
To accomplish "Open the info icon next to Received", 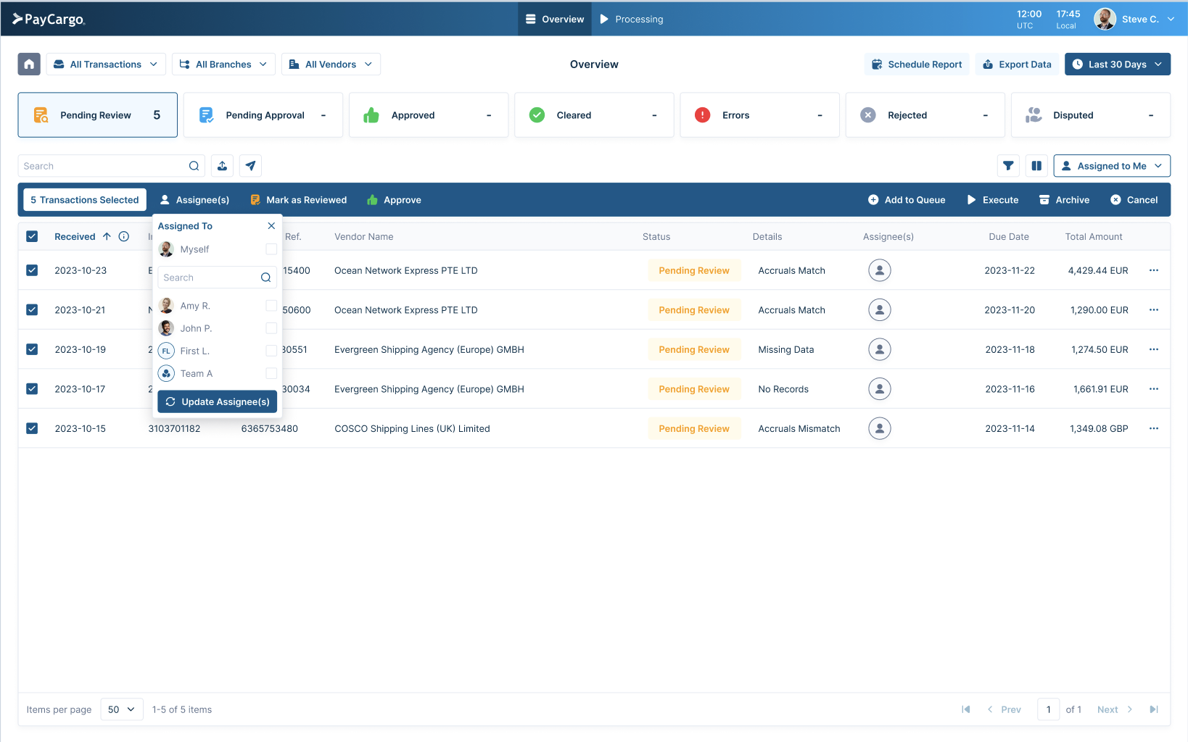I will tap(124, 236).
